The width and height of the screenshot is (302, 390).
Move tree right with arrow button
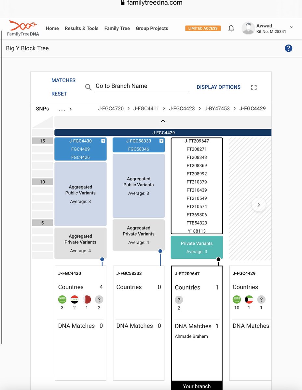click(x=259, y=205)
